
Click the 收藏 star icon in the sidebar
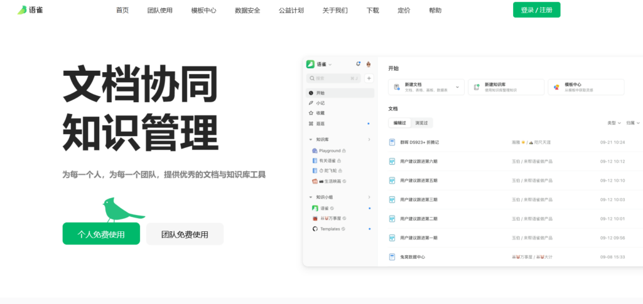point(311,113)
